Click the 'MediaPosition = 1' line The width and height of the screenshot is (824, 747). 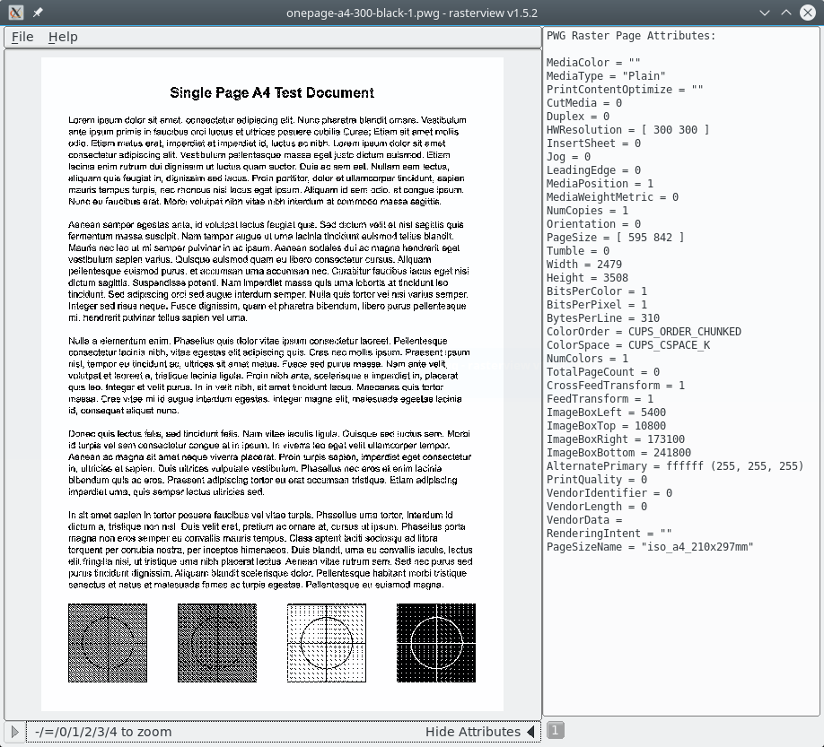coord(600,184)
